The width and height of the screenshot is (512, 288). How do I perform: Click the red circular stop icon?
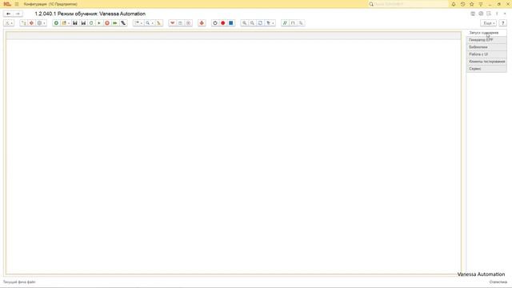click(x=107, y=23)
